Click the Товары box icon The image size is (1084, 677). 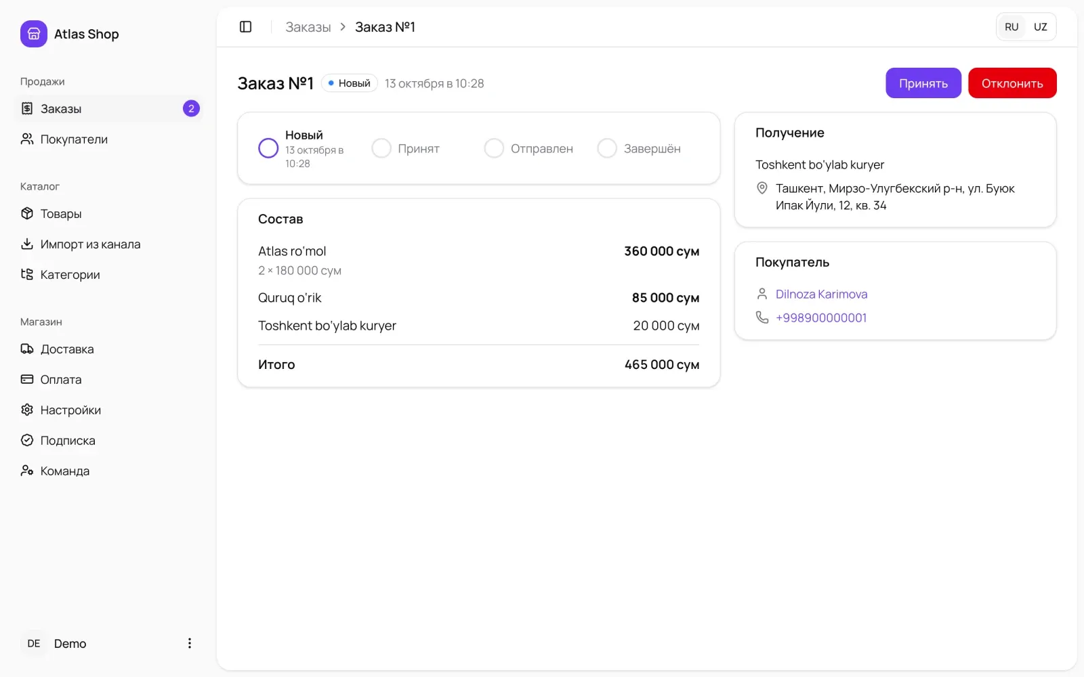click(x=27, y=213)
